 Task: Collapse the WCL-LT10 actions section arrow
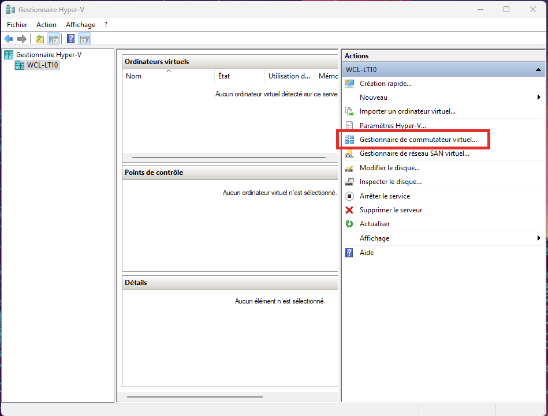coord(539,69)
